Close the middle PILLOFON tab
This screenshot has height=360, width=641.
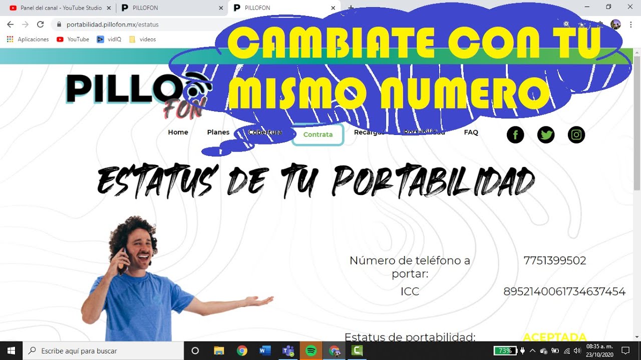point(221,8)
